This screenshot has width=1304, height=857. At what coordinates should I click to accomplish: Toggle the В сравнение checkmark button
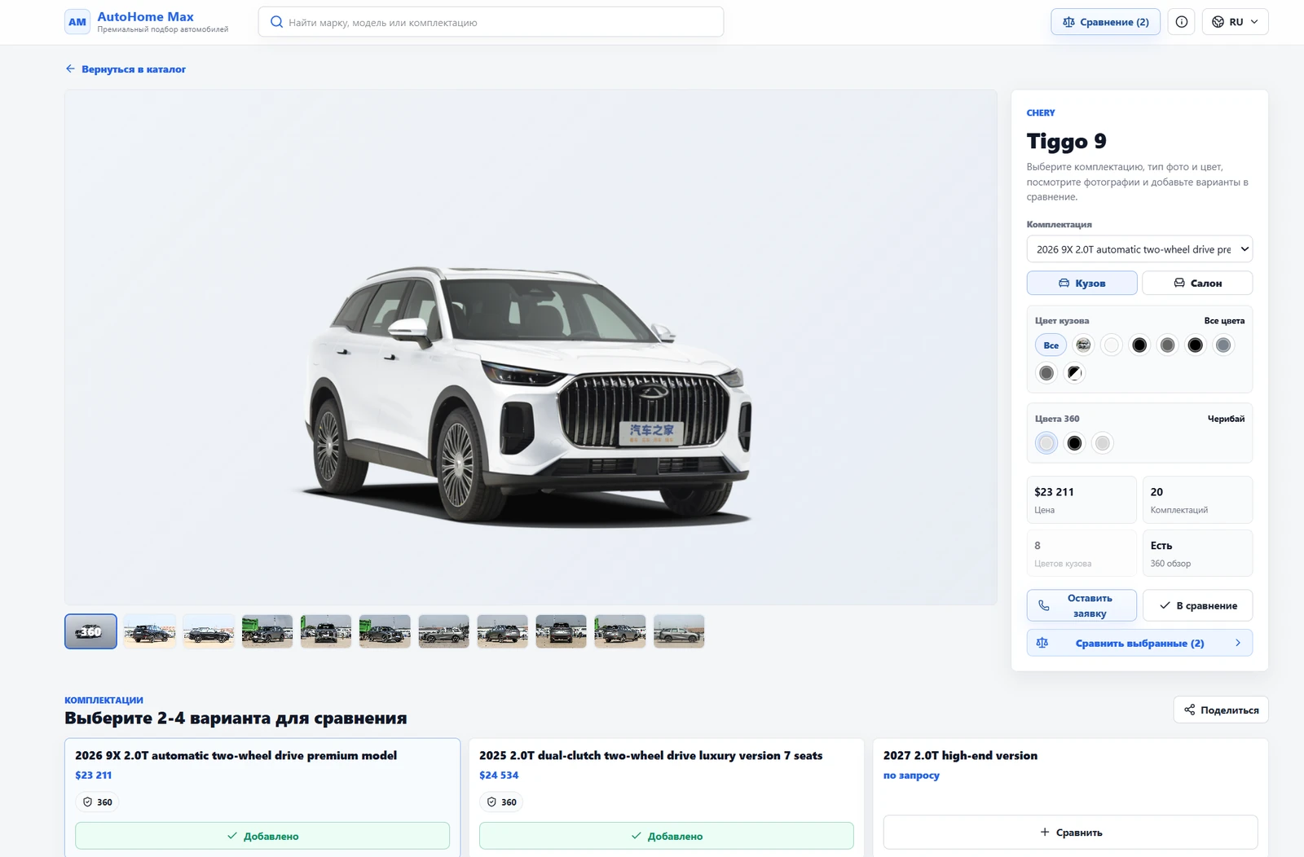point(1197,605)
